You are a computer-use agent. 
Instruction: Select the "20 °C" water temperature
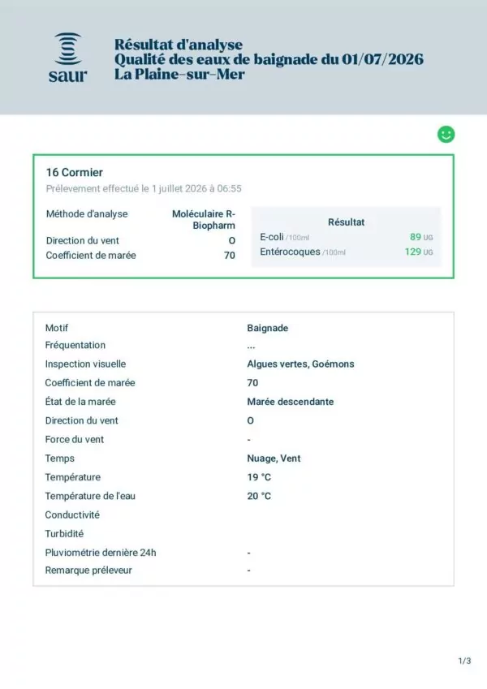(x=259, y=496)
